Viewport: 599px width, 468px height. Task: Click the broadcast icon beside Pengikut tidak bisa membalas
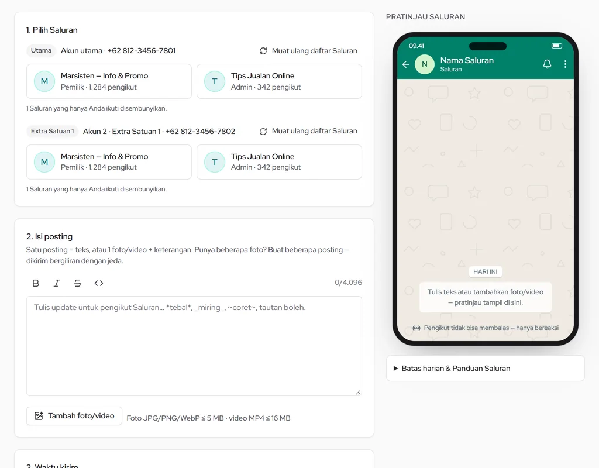(x=416, y=328)
